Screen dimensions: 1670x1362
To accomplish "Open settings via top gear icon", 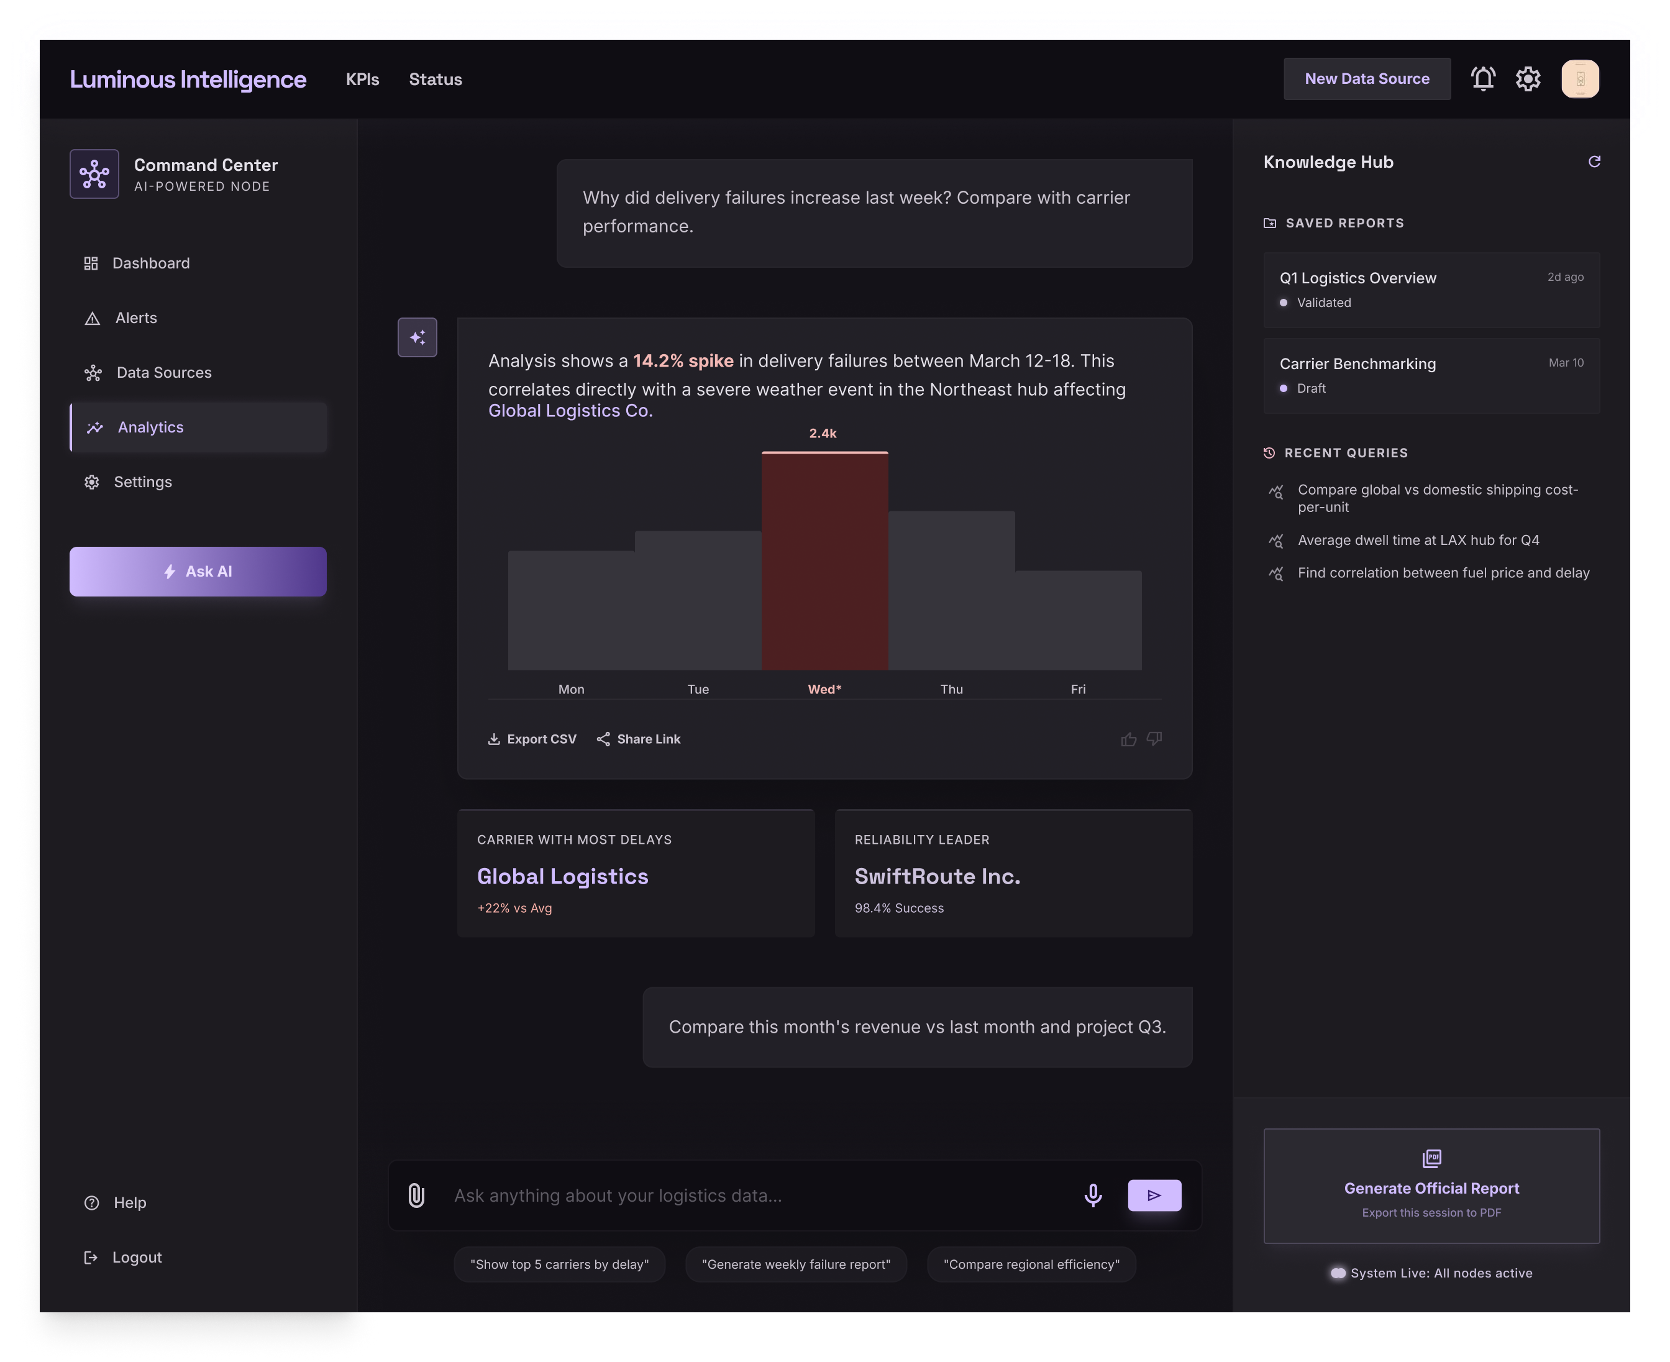I will tap(1527, 80).
